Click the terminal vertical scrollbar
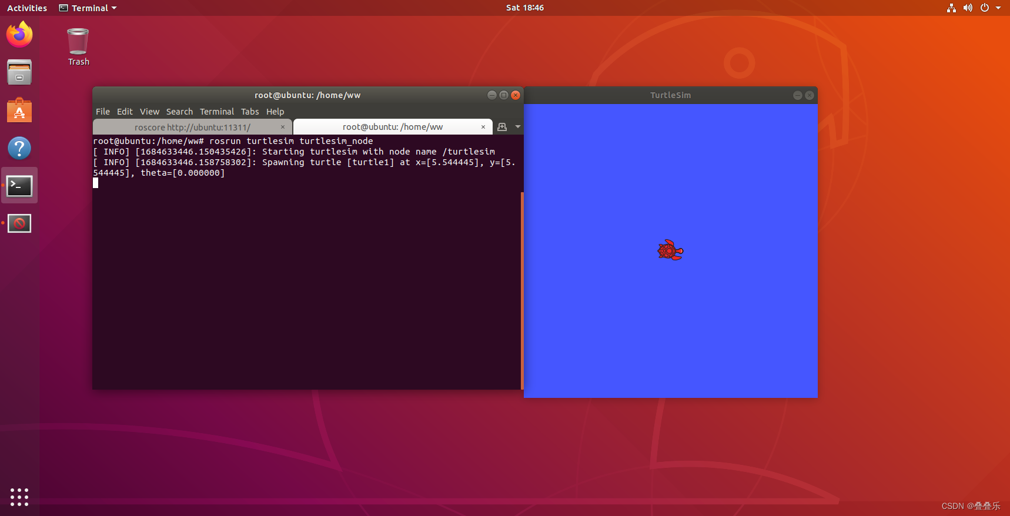 (x=521, y=290)
